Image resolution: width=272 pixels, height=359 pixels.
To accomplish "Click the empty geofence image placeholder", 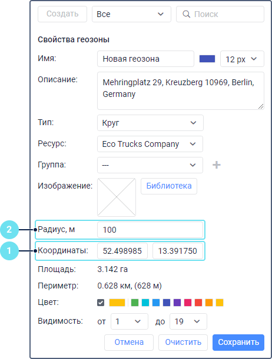I will [x=117, y=197].
